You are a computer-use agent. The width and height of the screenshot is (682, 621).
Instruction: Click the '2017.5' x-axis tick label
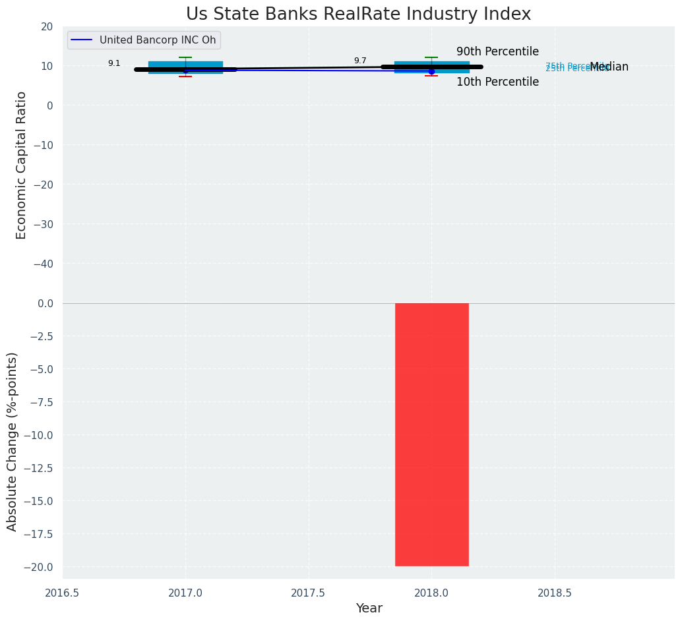click(x=308, y=593)
